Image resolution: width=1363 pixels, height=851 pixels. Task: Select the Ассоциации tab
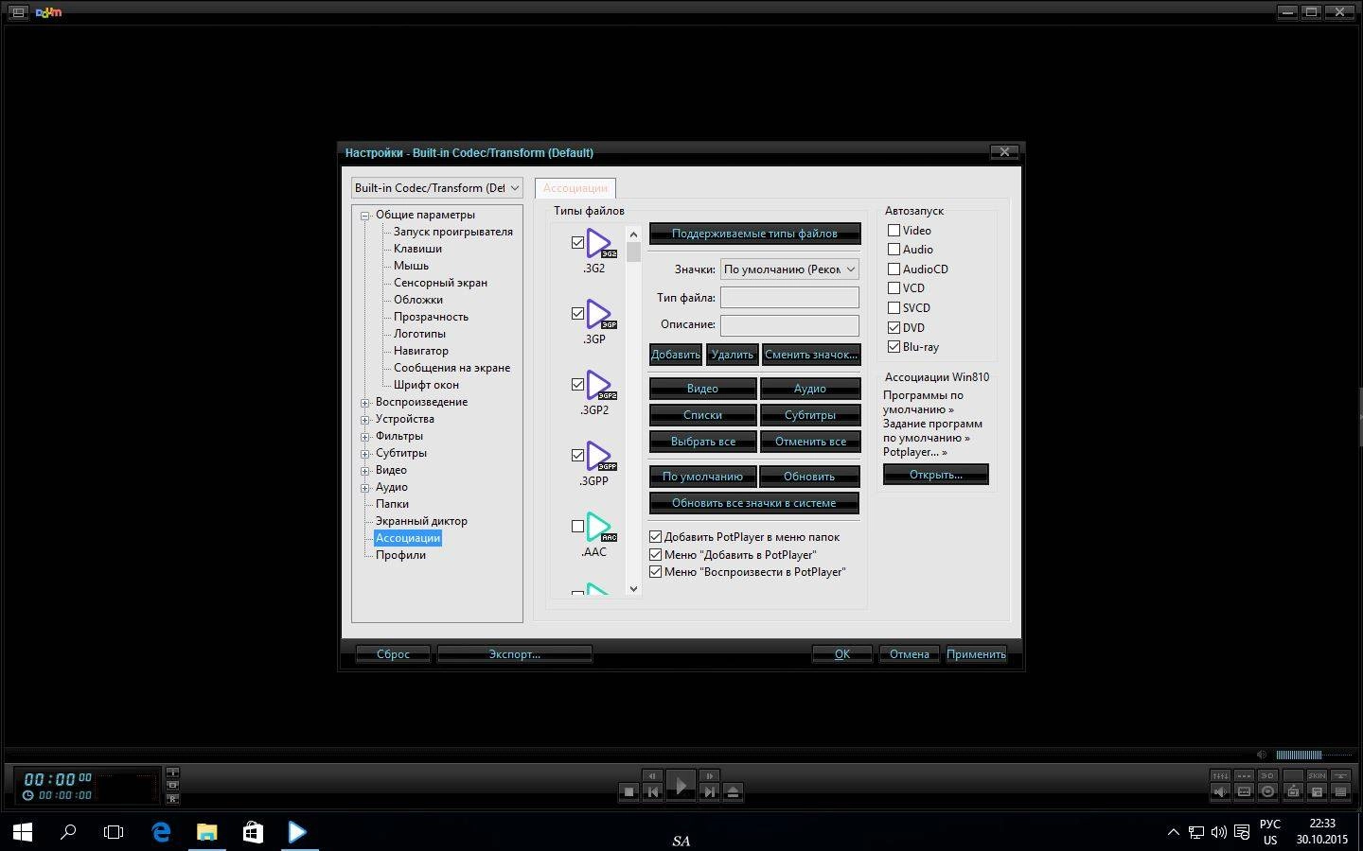(x=575, y=188)
